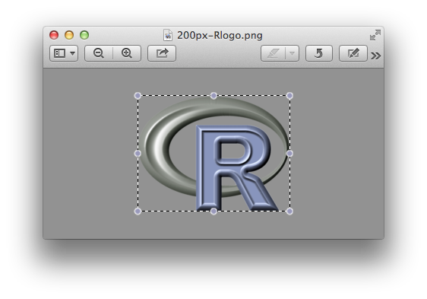Click the top-middle selection handle
The height and width of the screenshot is (299, 427).
point(214,96)
